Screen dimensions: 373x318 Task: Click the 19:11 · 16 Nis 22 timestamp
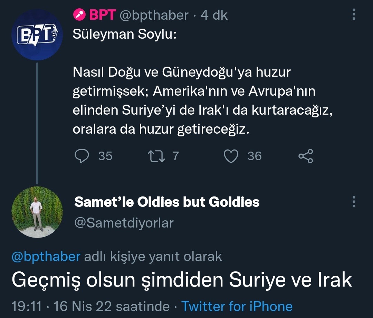point(66,306)
